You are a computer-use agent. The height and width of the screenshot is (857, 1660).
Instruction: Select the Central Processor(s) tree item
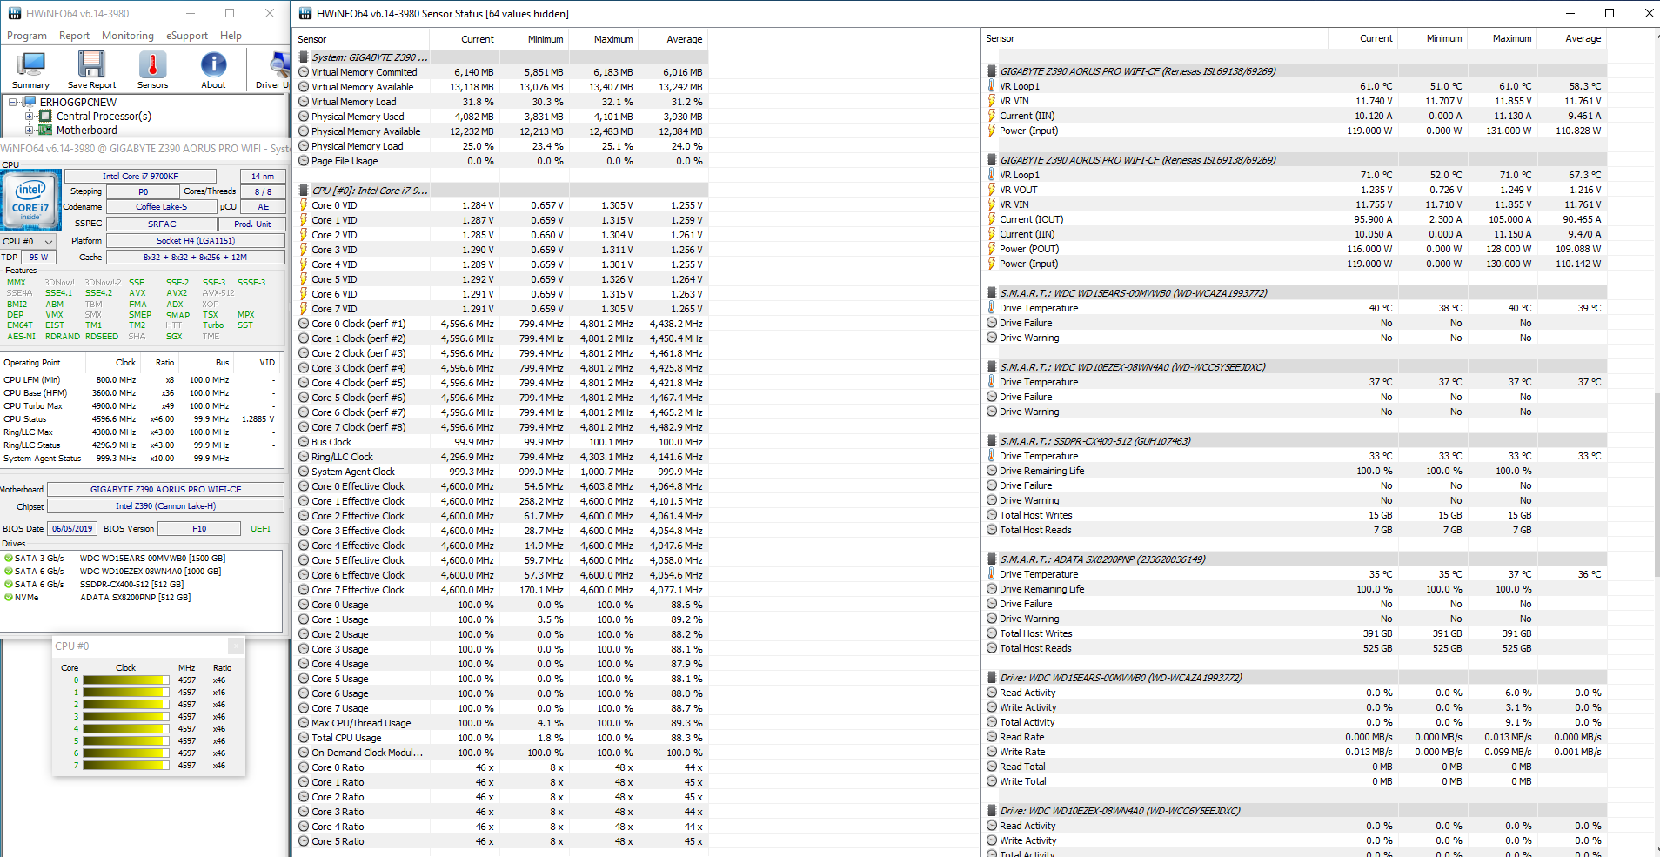(104, 116)
